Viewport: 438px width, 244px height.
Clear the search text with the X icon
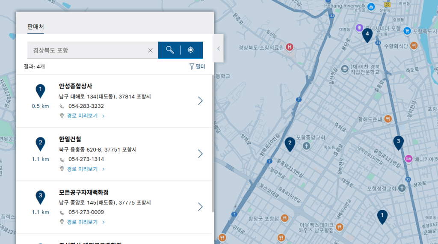pyautogui.click(x=150, y=51)
